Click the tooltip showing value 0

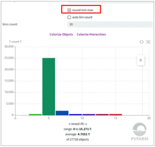[x=141, y=60]
